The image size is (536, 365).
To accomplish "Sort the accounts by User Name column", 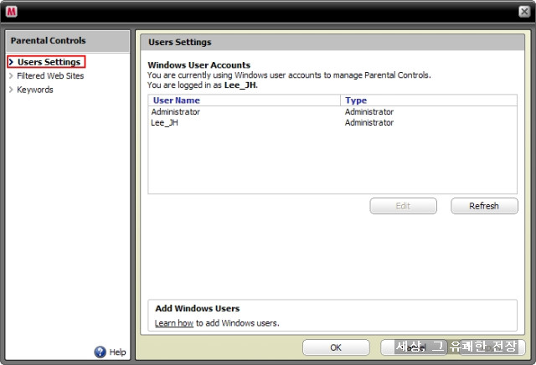I will pos(245,100).
